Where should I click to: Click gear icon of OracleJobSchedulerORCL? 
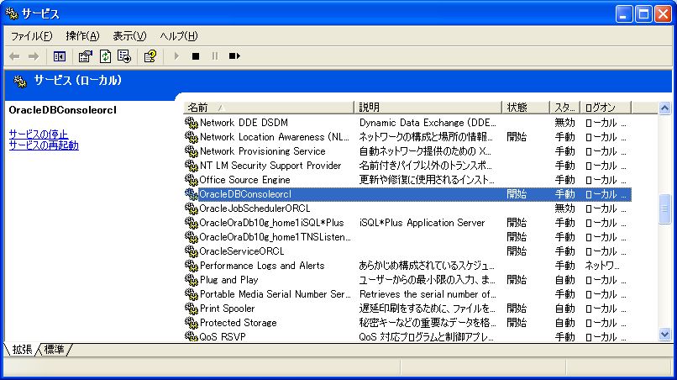point(191,208)
